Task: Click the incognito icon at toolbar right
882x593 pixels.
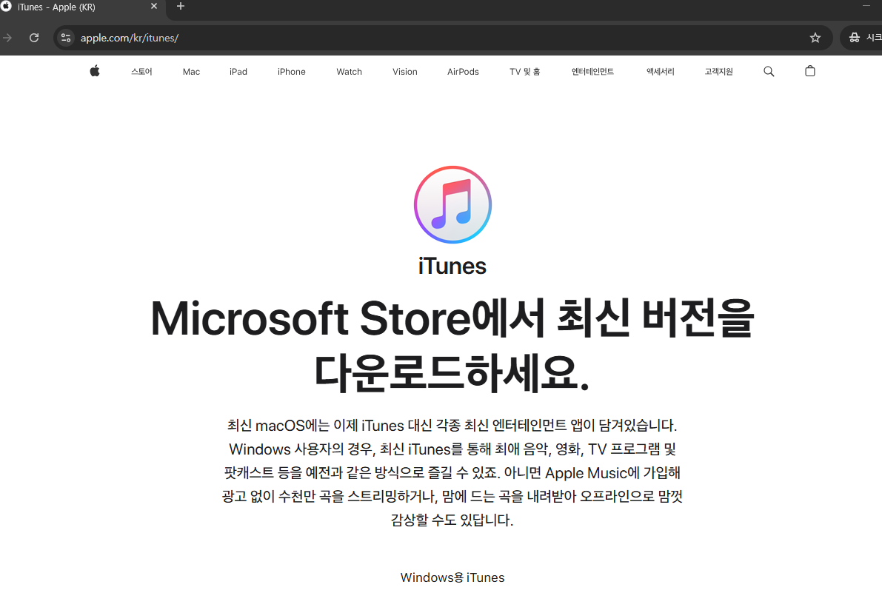Action: pyautogui.click(x=855, y=38)
